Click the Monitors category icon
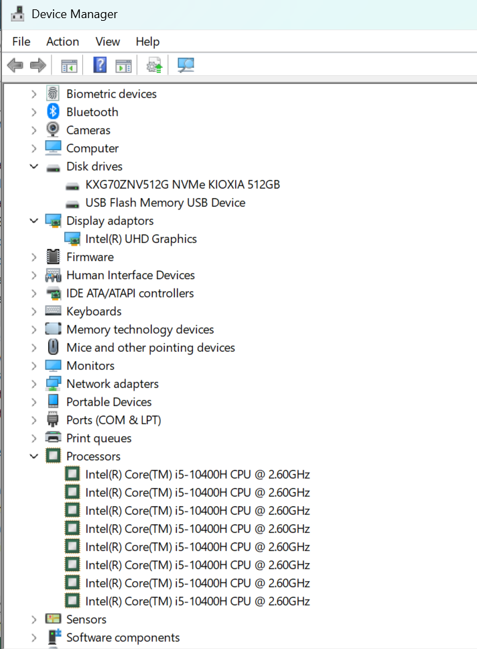The width and height of the screenshot is (477, 649). pos(53,366)
